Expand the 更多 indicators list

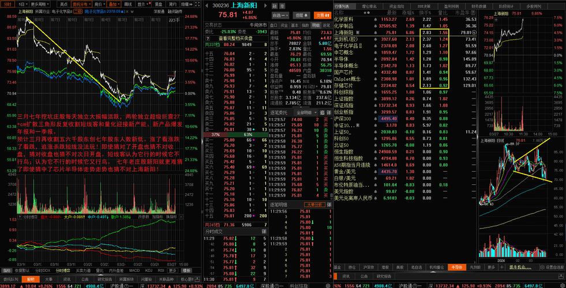[x=173, y=270]
